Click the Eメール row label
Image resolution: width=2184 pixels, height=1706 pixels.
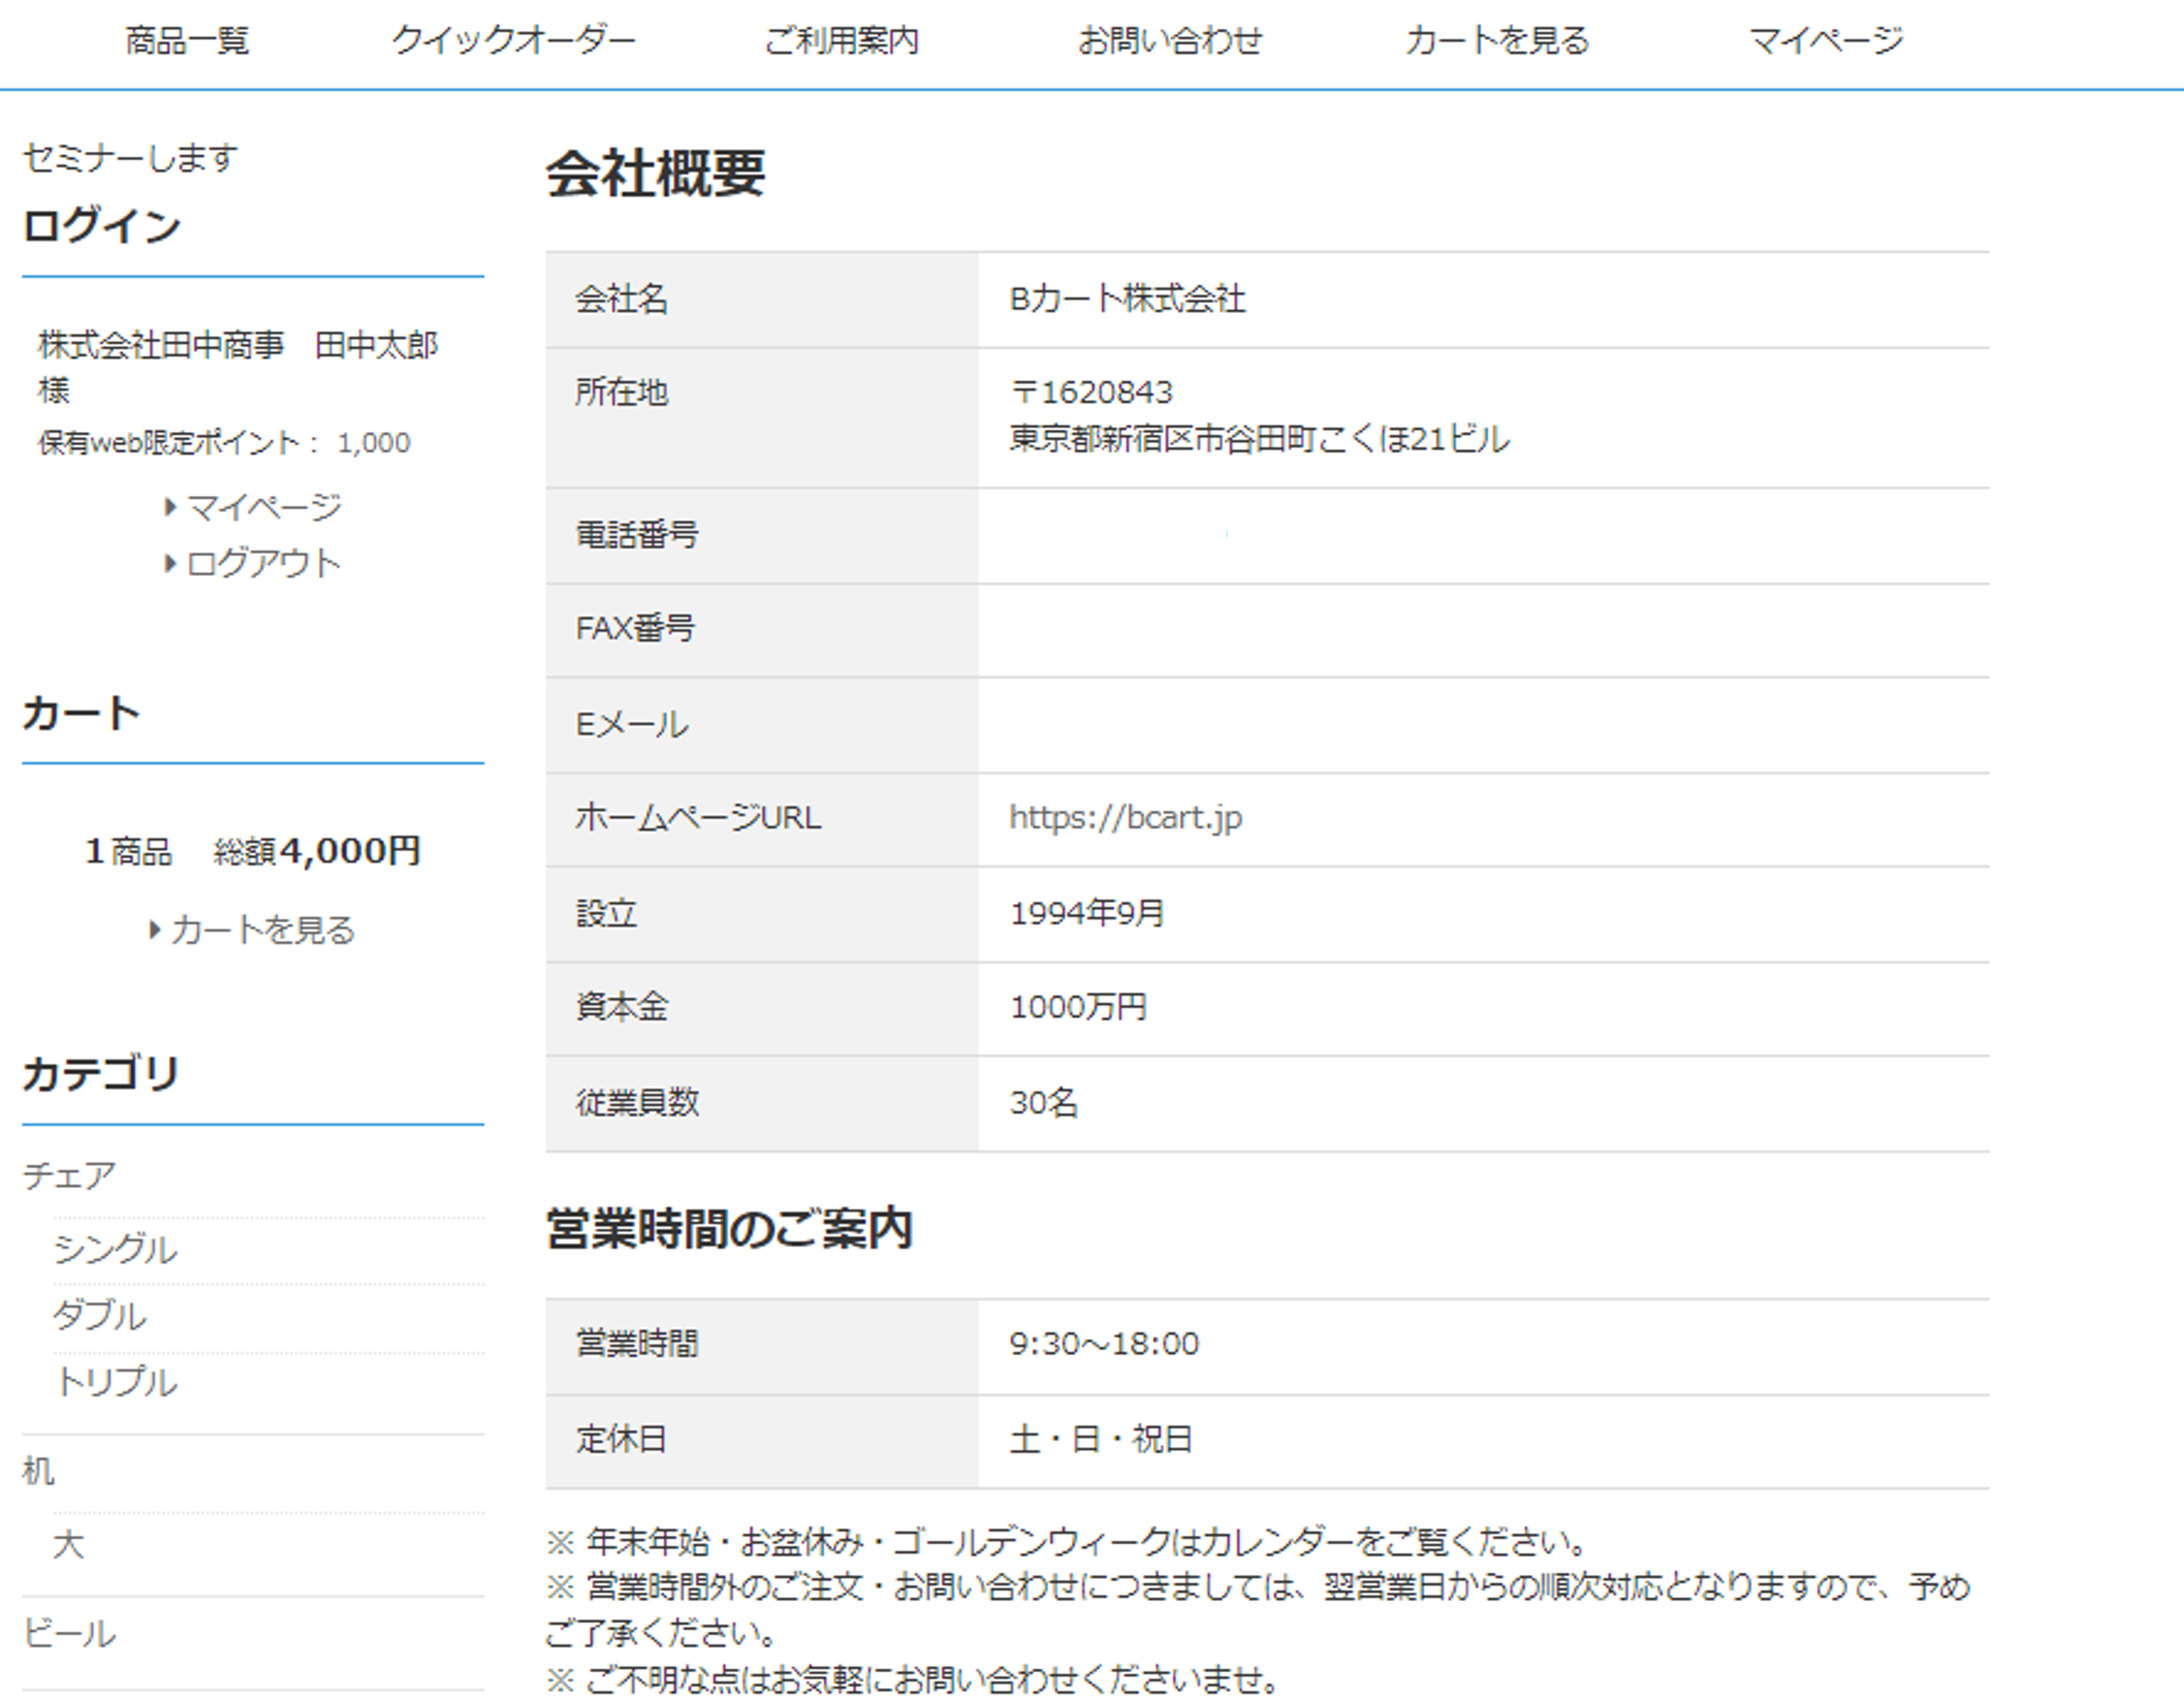[632, 724]
